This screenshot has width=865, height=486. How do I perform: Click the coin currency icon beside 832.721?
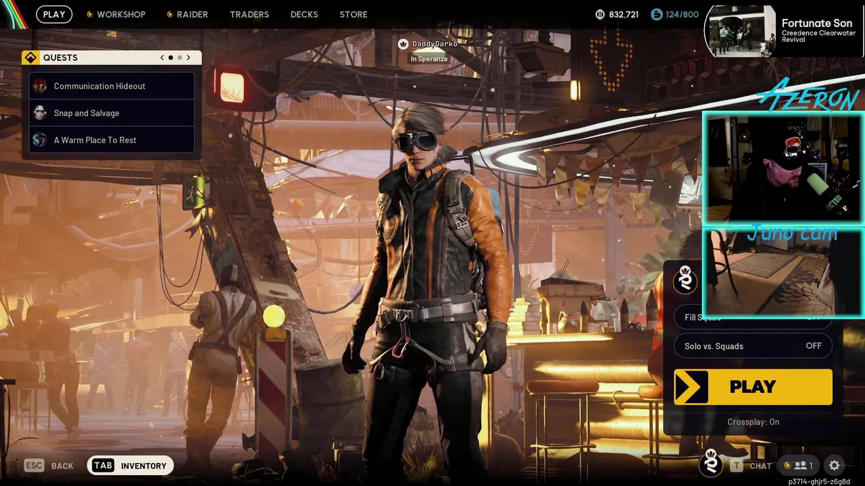[x=599, y=14]
